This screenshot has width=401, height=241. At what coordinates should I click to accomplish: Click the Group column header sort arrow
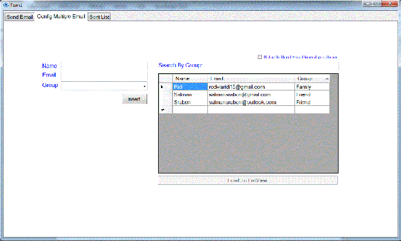[327, 78]
